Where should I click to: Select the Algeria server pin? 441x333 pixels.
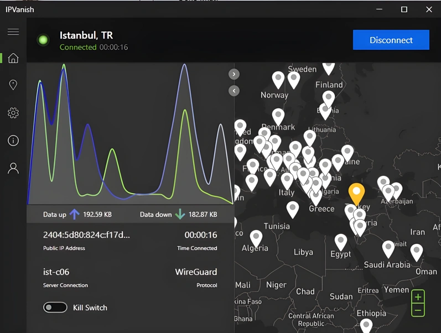click(x=256, y=238)
